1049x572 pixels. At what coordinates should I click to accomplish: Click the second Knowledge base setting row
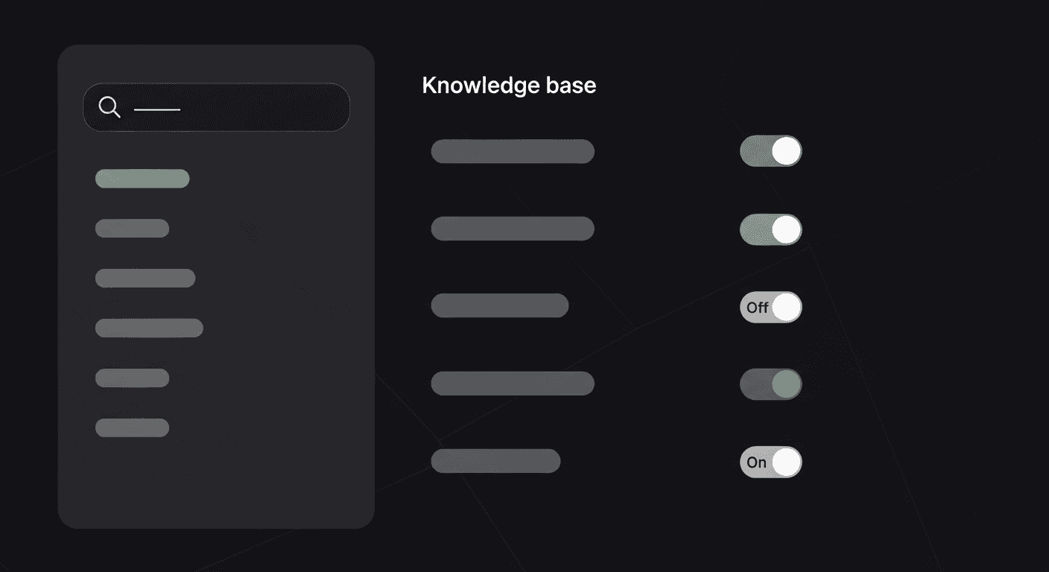[512, 228]
